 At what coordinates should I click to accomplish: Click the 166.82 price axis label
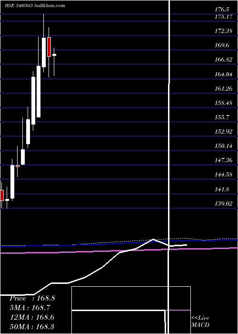pos(223,60)
